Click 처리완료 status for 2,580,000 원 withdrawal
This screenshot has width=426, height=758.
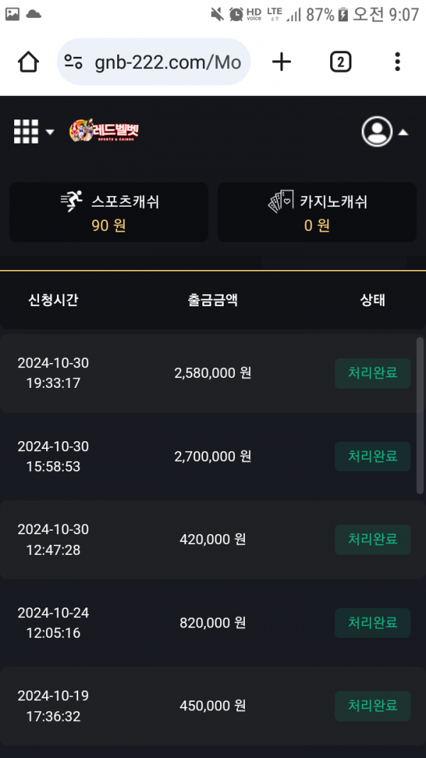click(x=372, y=373)
